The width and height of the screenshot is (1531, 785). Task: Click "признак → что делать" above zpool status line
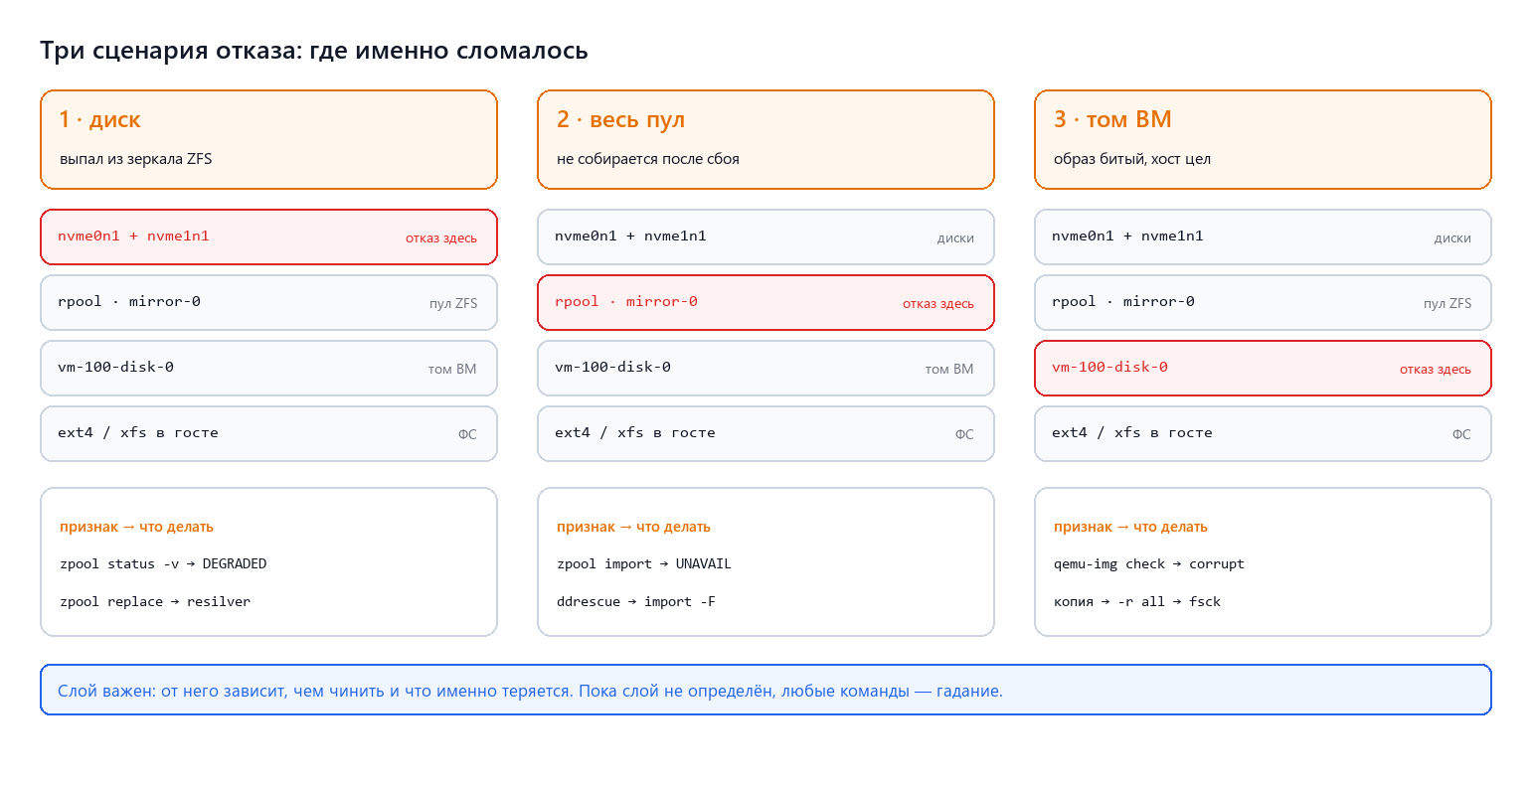pos(136,528)
